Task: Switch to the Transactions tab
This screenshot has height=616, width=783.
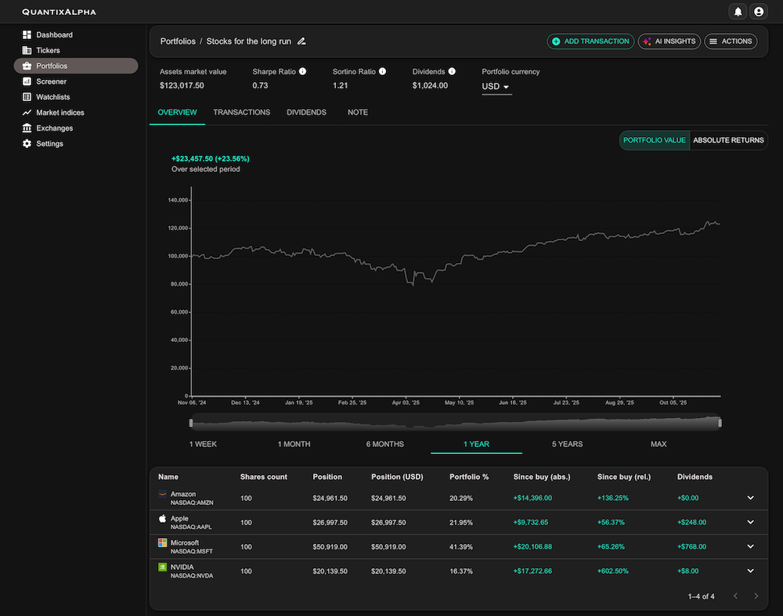Action: point(241,112)
